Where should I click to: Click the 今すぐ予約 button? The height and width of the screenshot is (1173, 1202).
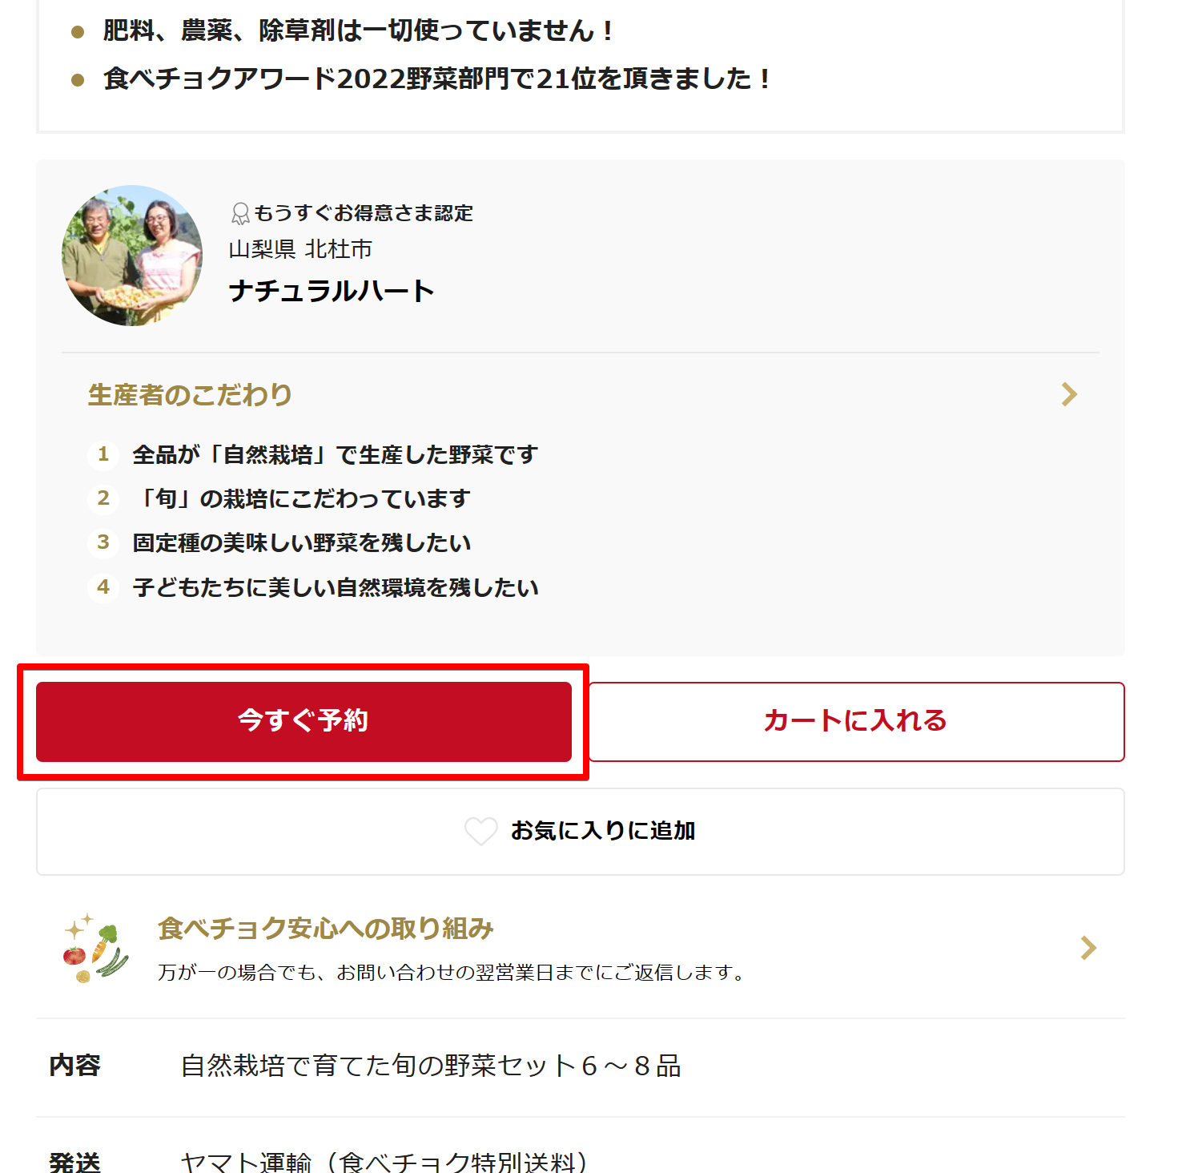(304, 721)
